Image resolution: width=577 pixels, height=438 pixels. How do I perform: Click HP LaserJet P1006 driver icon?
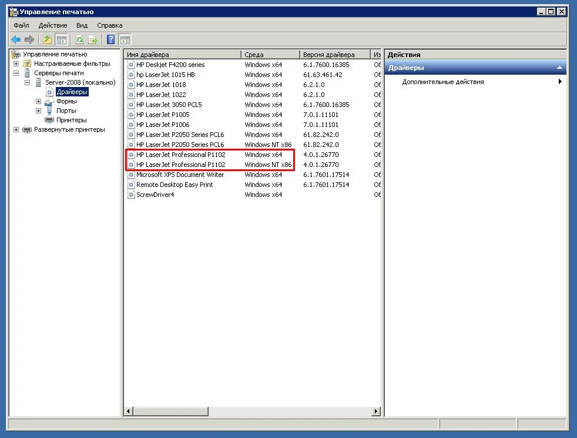(131, 125)
